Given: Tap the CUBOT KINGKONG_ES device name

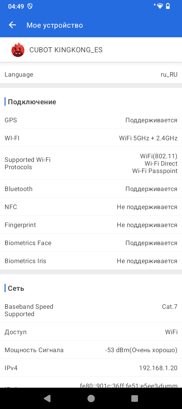Looking at the screenshot, I should pos(66,50).
